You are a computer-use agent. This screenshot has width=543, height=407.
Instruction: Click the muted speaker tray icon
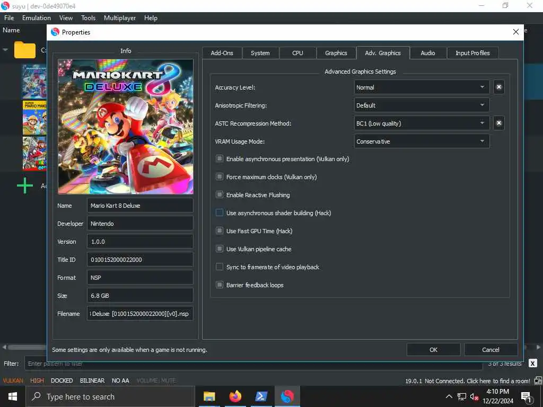point(474,397)
